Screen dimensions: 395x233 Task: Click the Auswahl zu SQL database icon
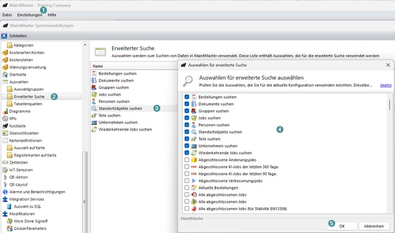pos(9,207)
